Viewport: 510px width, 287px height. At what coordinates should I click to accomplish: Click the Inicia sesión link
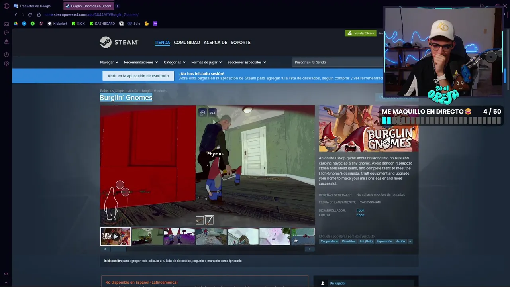(112, 261)
